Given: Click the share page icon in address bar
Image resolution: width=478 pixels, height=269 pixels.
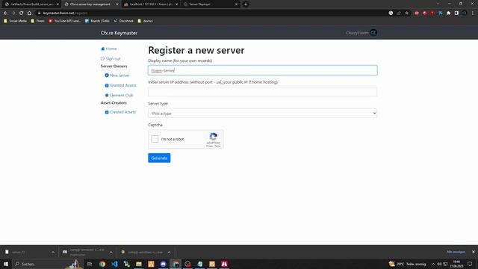Looking at the screenshot, I should tap(399, 13).
